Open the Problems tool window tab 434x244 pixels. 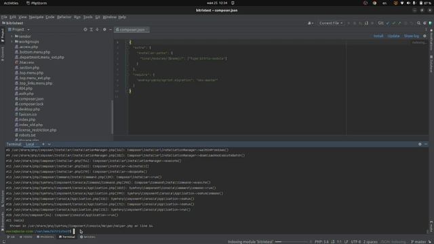click(45, 237)
